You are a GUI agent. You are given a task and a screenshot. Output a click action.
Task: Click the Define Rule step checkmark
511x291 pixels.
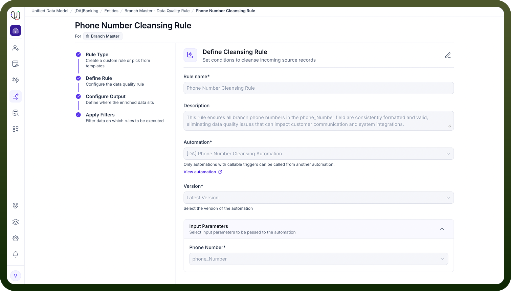[78, 78]
